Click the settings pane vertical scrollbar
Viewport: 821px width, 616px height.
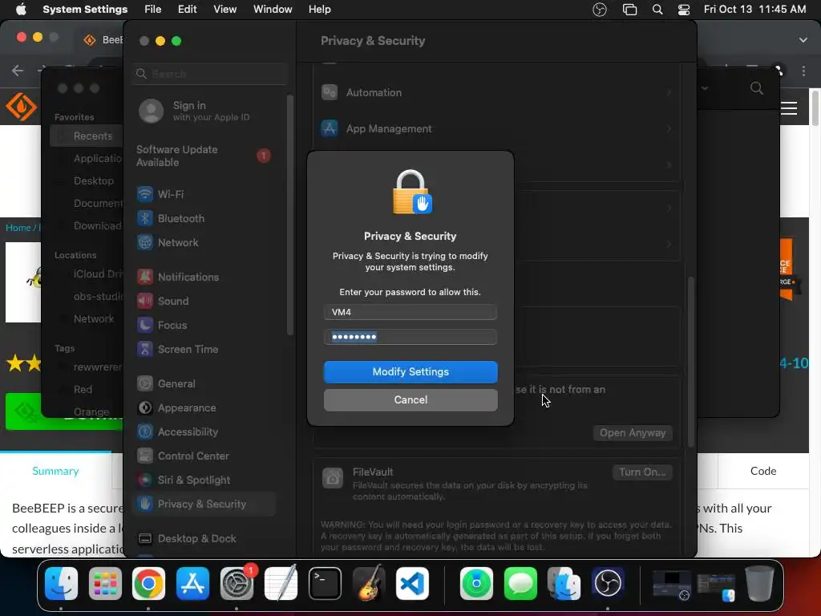[x=691, y=362]
